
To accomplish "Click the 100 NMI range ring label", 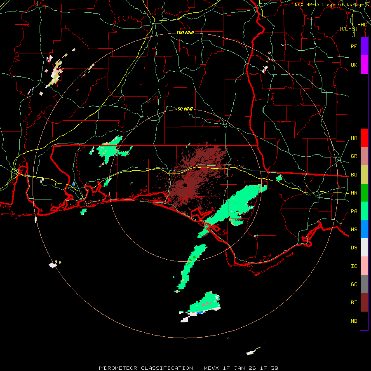I will pos(185,33).
